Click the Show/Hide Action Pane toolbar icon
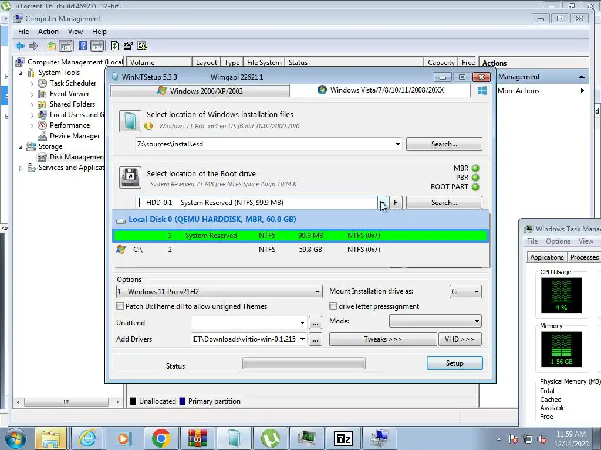 97,46
